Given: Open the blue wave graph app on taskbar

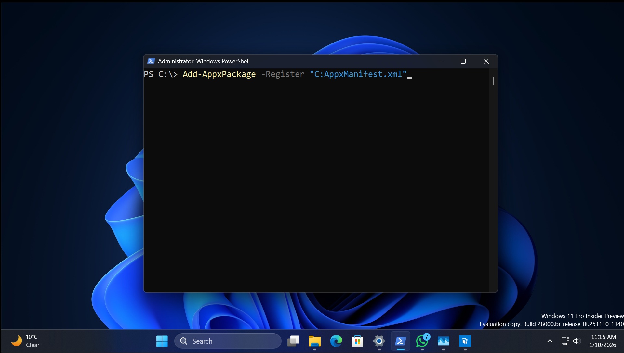Looking at the screenshot, I should click(444, 341).
